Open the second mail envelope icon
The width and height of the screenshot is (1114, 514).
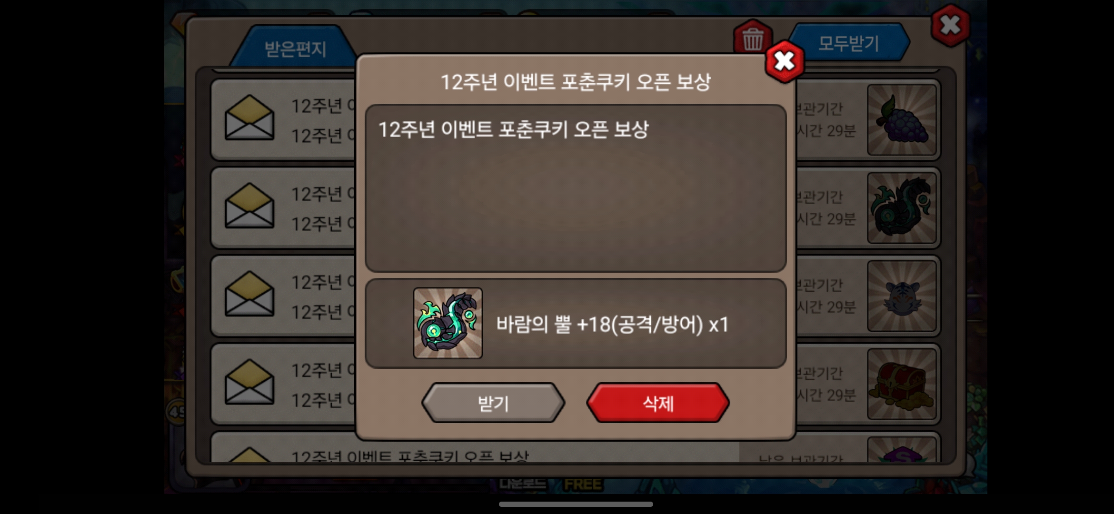(x=249, y=205)
